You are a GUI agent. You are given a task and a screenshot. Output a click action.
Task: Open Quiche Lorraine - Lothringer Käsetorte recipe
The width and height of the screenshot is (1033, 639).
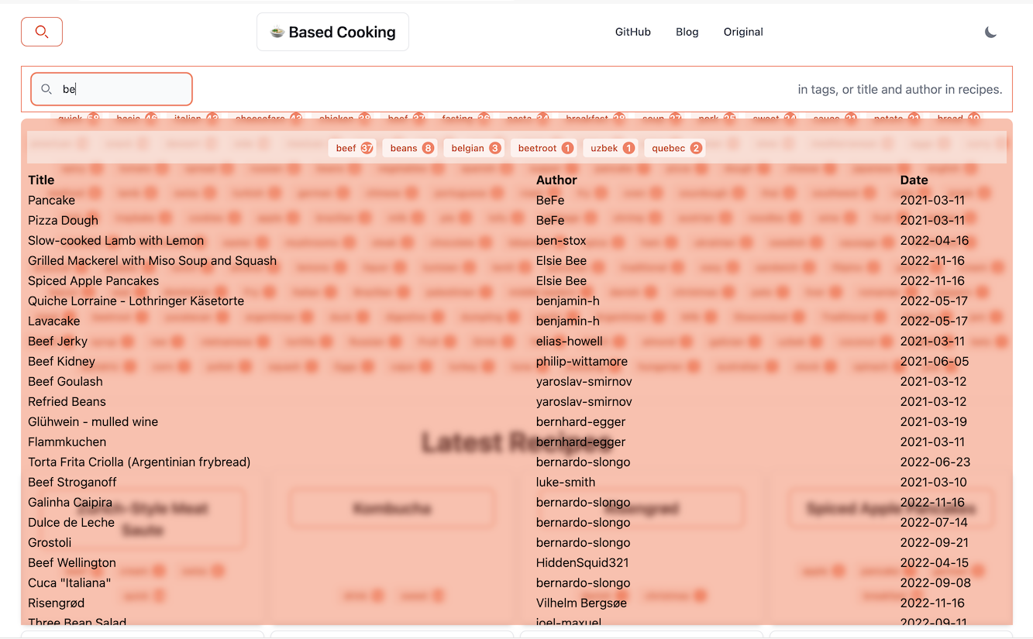coord(136,301)
